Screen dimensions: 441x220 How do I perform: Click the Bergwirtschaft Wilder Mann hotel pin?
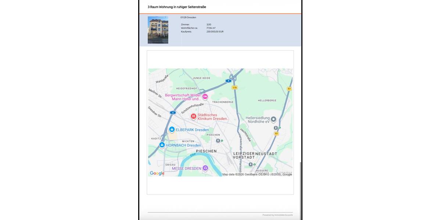point(205,96)
